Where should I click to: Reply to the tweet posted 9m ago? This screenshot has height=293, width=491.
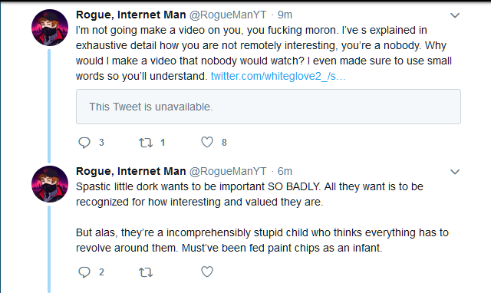[84, 143]
